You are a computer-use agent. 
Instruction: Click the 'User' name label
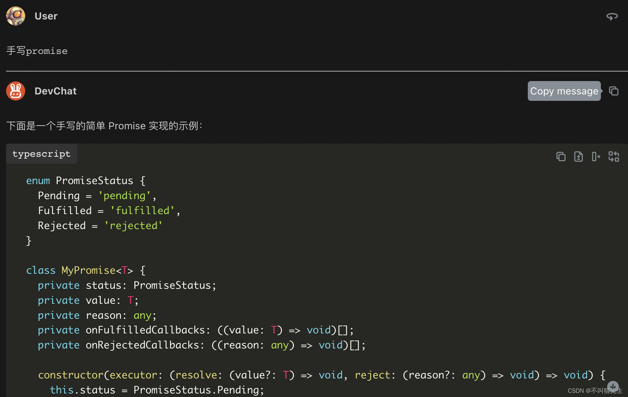coord(46,16)
